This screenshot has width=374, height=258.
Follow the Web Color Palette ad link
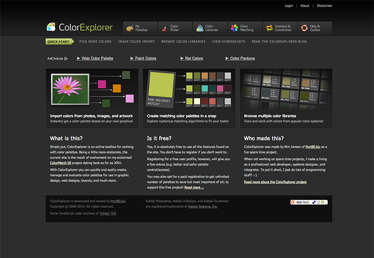[x=97, y=58]
